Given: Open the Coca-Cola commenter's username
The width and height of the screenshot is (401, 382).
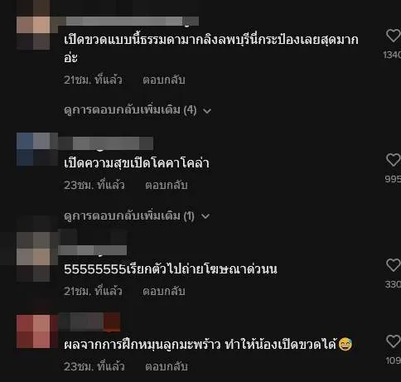Looking at the screenshot, I should click(106, 143).
